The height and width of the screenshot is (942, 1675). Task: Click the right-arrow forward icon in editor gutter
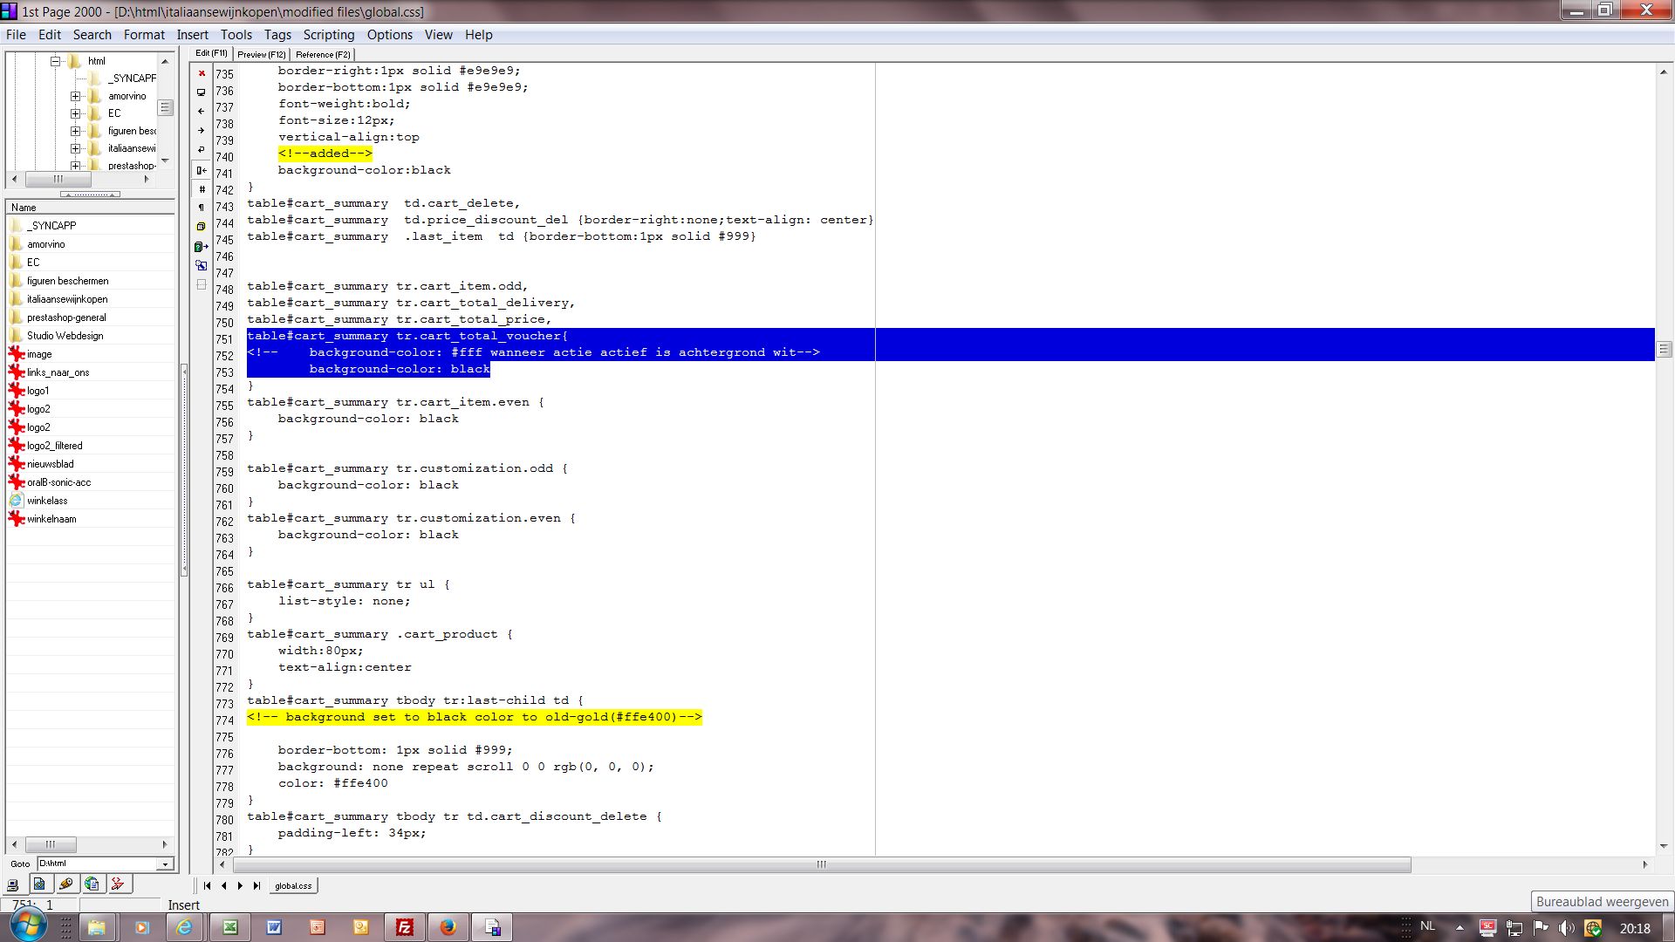(x=202, y=131)
